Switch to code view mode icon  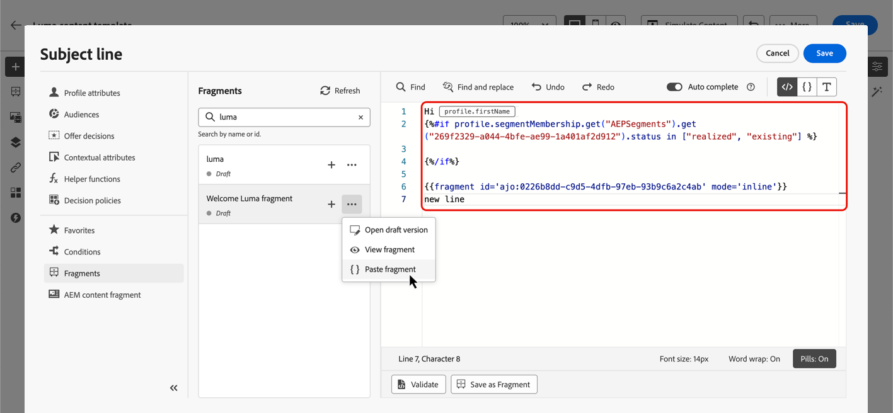point(787,87)
